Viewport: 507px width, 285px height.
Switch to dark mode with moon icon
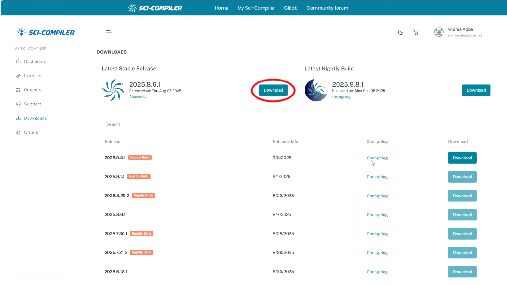coord(400,32)
